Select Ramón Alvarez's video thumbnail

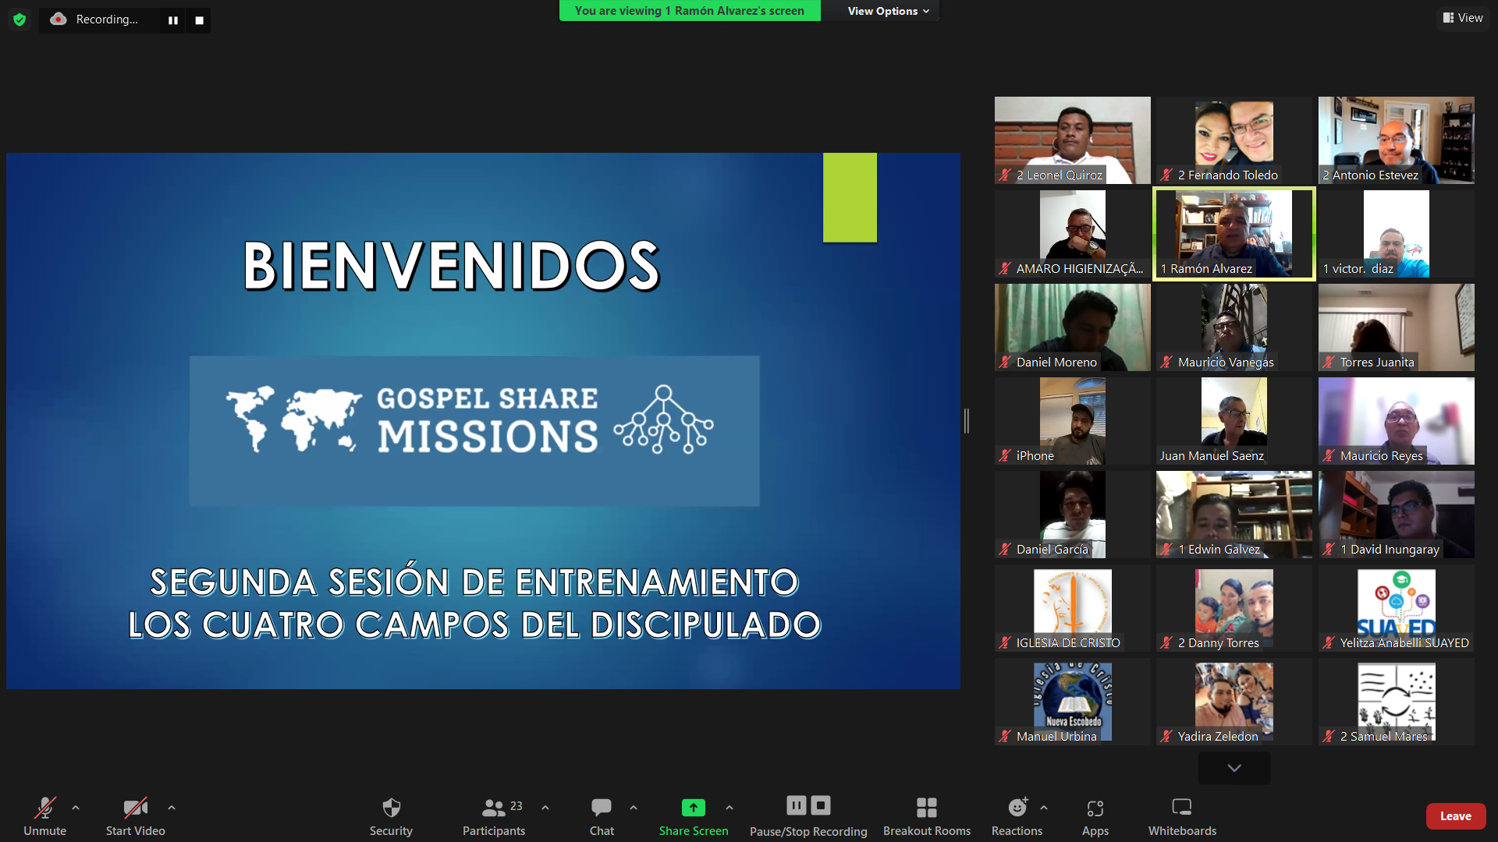[1234, 234]
